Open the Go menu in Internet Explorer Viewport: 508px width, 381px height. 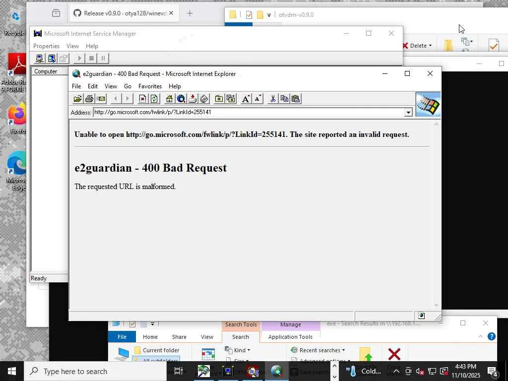pyautogui.click(x=127, y=86)
